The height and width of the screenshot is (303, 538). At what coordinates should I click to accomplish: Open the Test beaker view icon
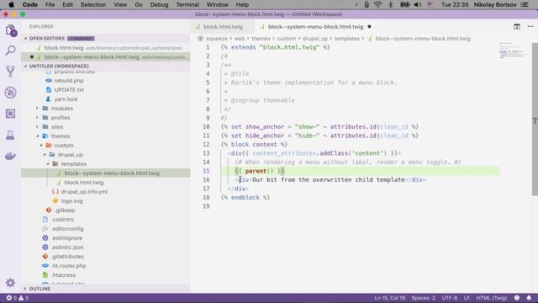click(x=10, y=135)
